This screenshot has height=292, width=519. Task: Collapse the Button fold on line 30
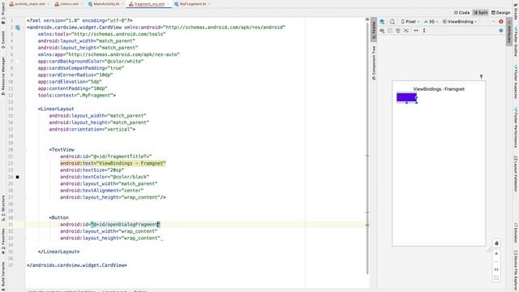(25, 217)
